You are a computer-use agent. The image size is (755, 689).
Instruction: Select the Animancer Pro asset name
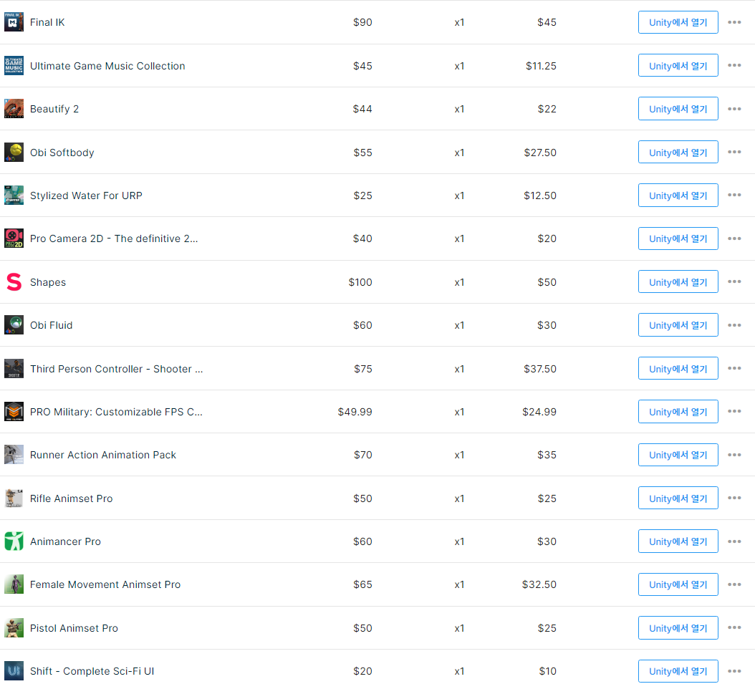pyautogui.click(x=65, y=541)
